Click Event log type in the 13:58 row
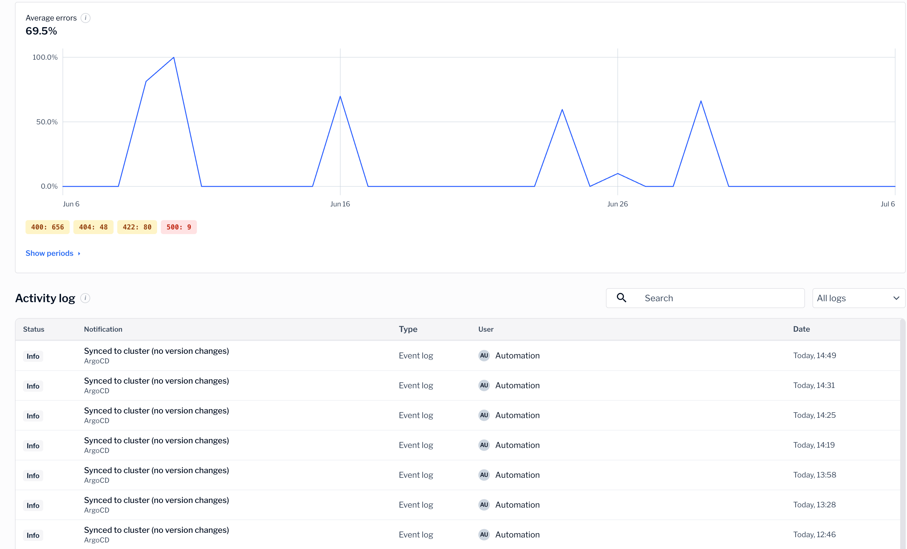Image resolution: width=907 pixels, height=549 pixels. (416, 475)
